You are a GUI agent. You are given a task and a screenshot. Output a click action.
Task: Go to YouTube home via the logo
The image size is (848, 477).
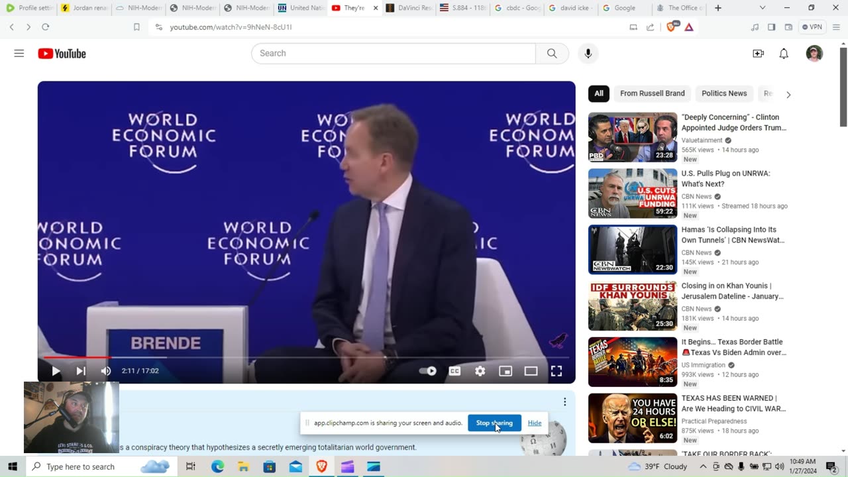(x=62, y=54)
